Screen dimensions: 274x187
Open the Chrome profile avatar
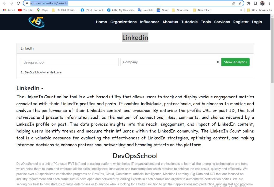click(x=262, y=3)
